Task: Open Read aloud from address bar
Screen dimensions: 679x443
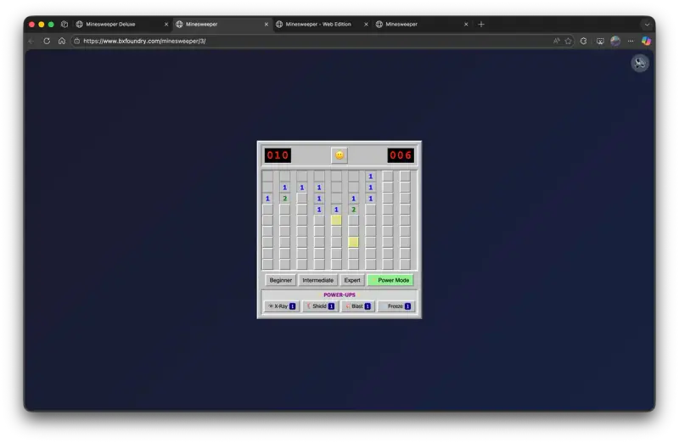Action: 557,41
